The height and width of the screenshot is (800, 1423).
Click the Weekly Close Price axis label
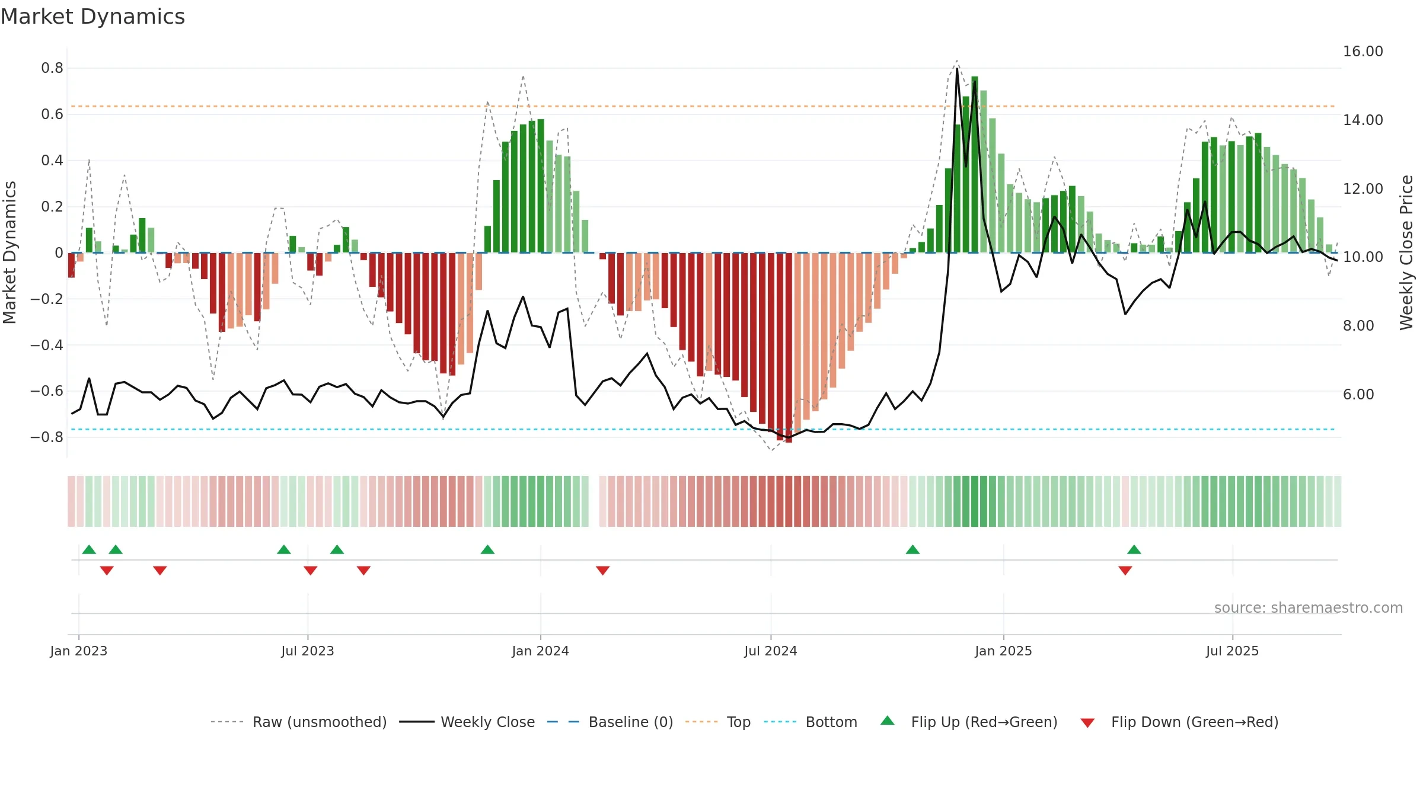click(1406, 252)
